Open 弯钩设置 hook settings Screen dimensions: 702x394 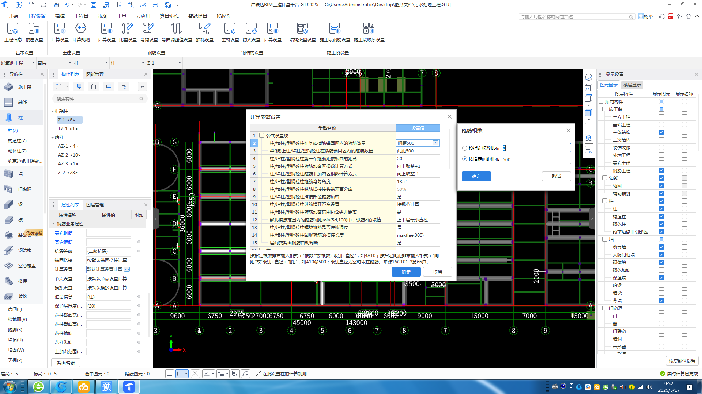click(x=149, y=32)
